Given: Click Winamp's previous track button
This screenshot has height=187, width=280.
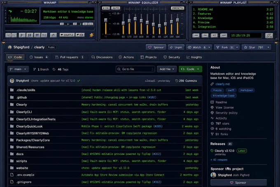Looking at the screenshot, I should (x=8, y=35).
